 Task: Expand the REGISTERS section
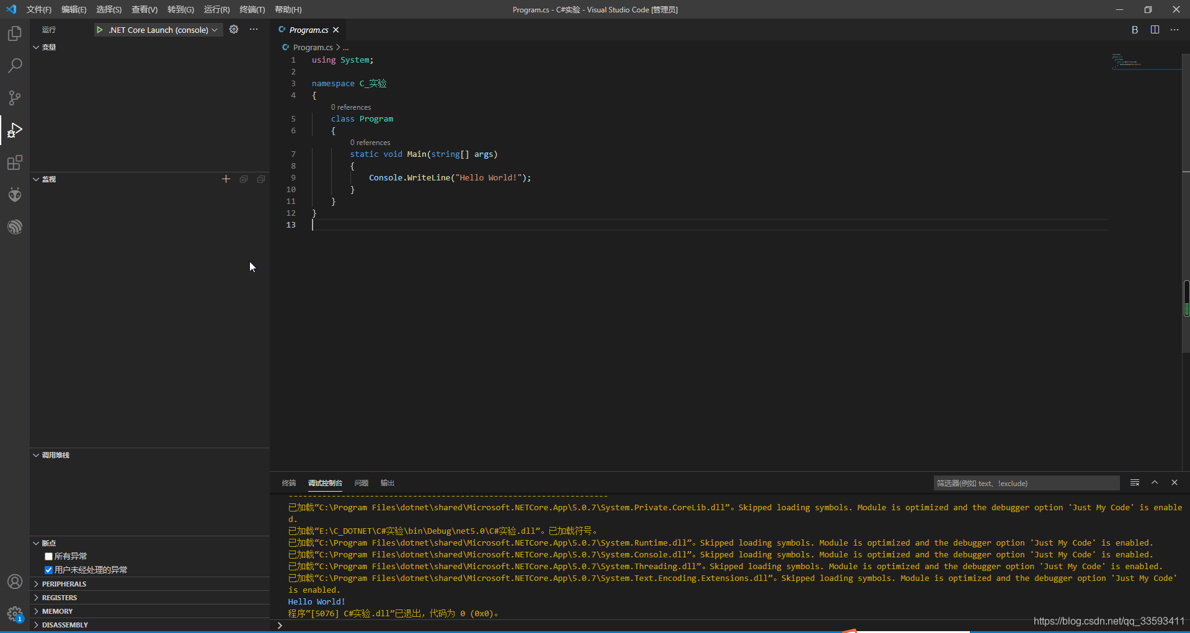(x=149, y=598)
